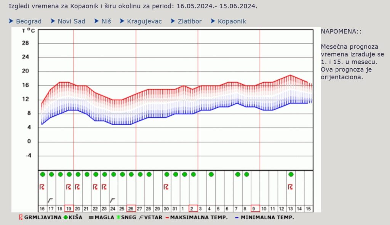
Task: Open the Beograd forecast link
Action: point(29,21)
